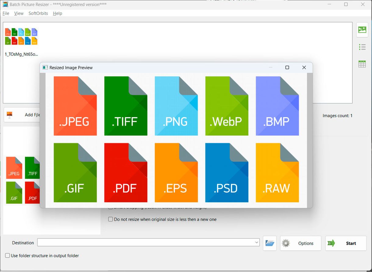
Task: Toggle 'Use folder structure in output folder'
Action: (7, 256)
